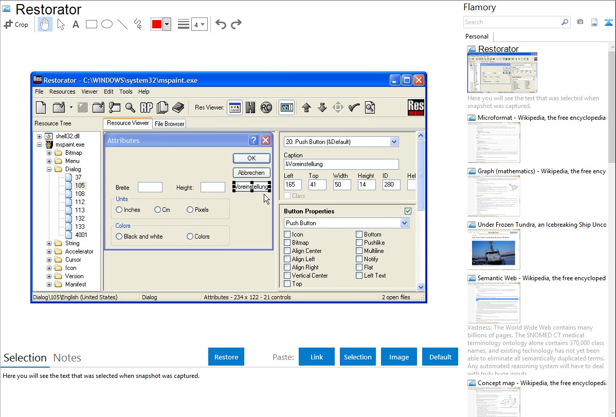Undo the last annotation

point(221,24)
